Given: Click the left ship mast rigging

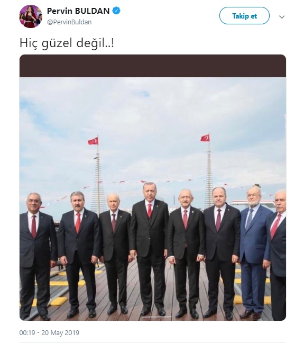Looking at the screenshot, I should [x=98, y=184].
